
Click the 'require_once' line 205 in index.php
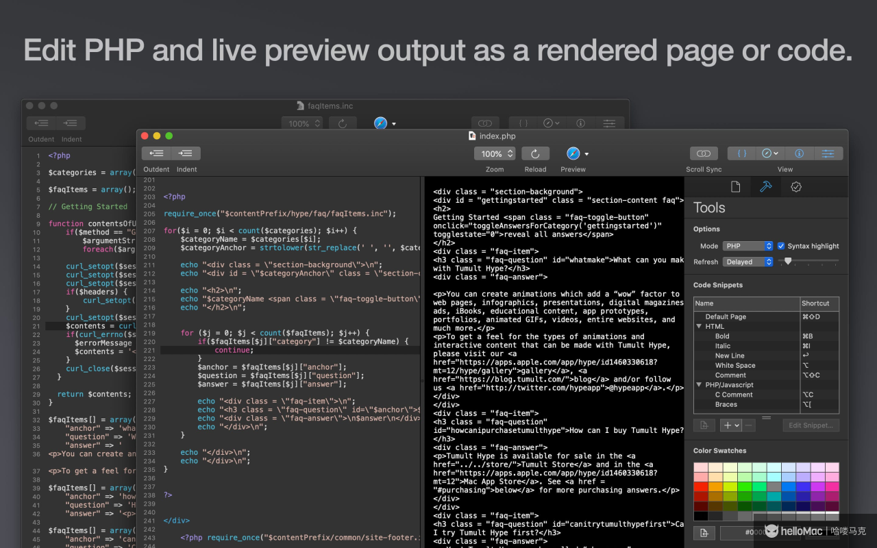pyautogui.click(x=280, y=214)
